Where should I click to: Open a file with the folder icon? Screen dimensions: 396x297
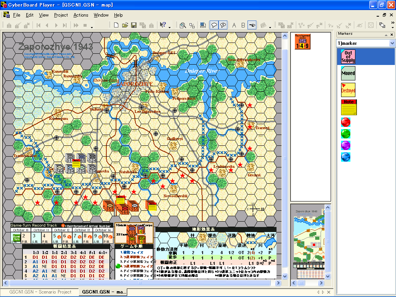point(125,25)
